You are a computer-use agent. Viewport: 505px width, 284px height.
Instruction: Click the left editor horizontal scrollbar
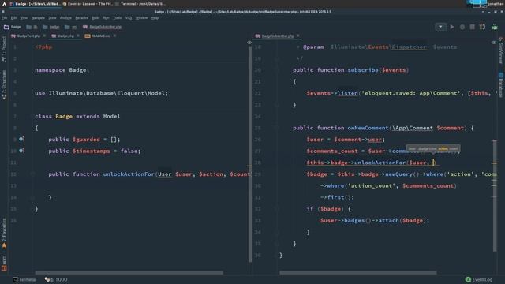point(129,273)
